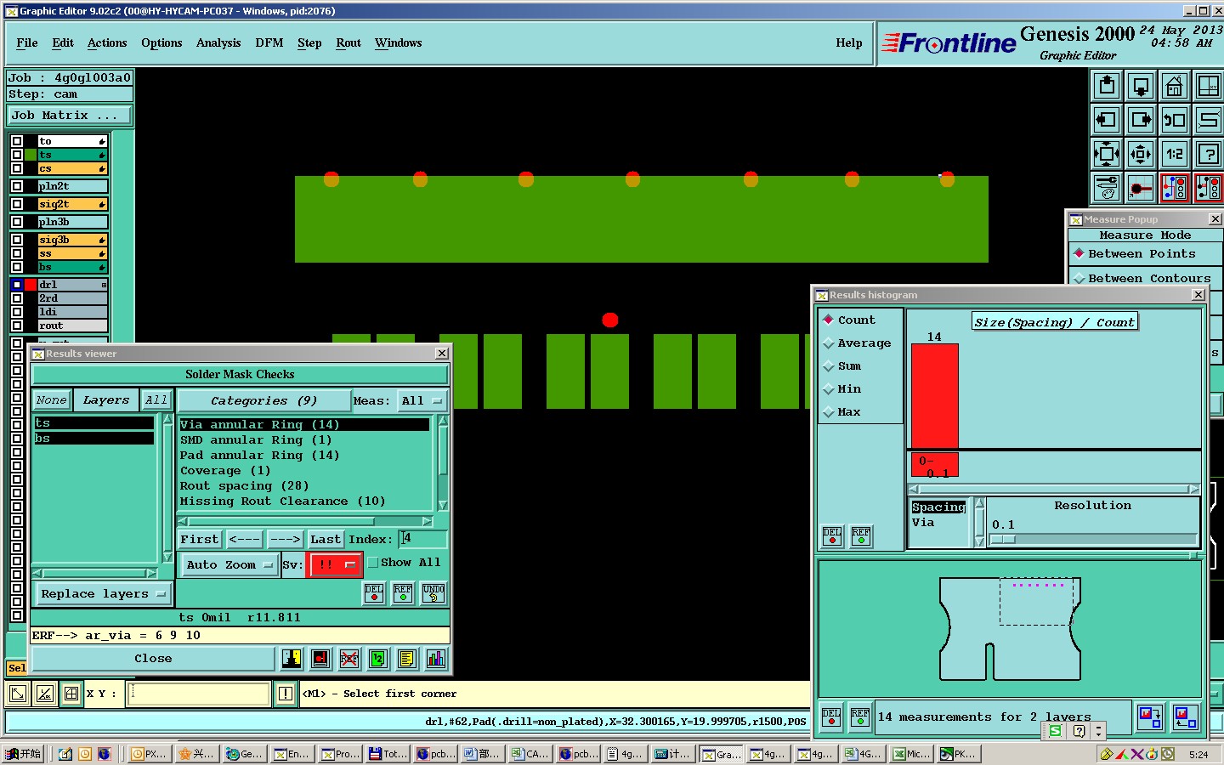Click the previous view (undo zoom) icon
The height and width of the screenshot is (765, 1224).
1175,120
